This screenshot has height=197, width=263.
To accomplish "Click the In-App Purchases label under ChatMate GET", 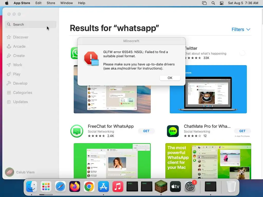I will (x=242, y=136).
